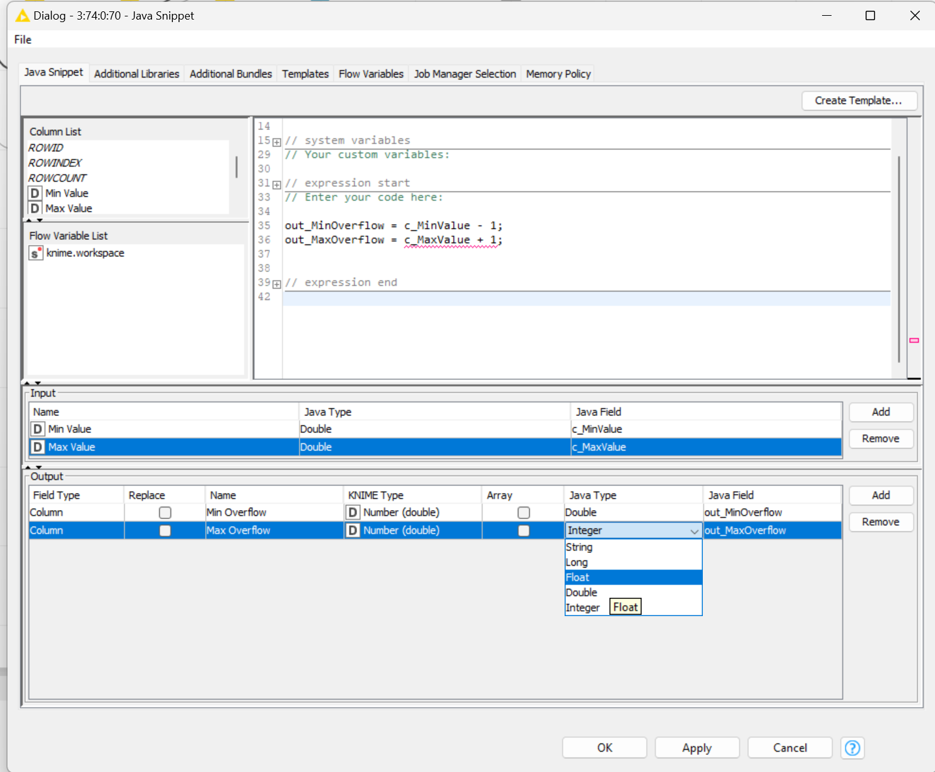Select ROWINDEX in the Column List
935x772 pixels.
(x=55, y=163)
